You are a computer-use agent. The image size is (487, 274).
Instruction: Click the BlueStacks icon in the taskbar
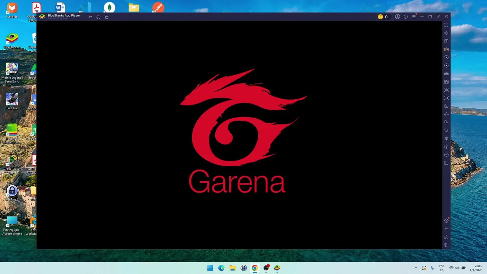pos(277,268)
